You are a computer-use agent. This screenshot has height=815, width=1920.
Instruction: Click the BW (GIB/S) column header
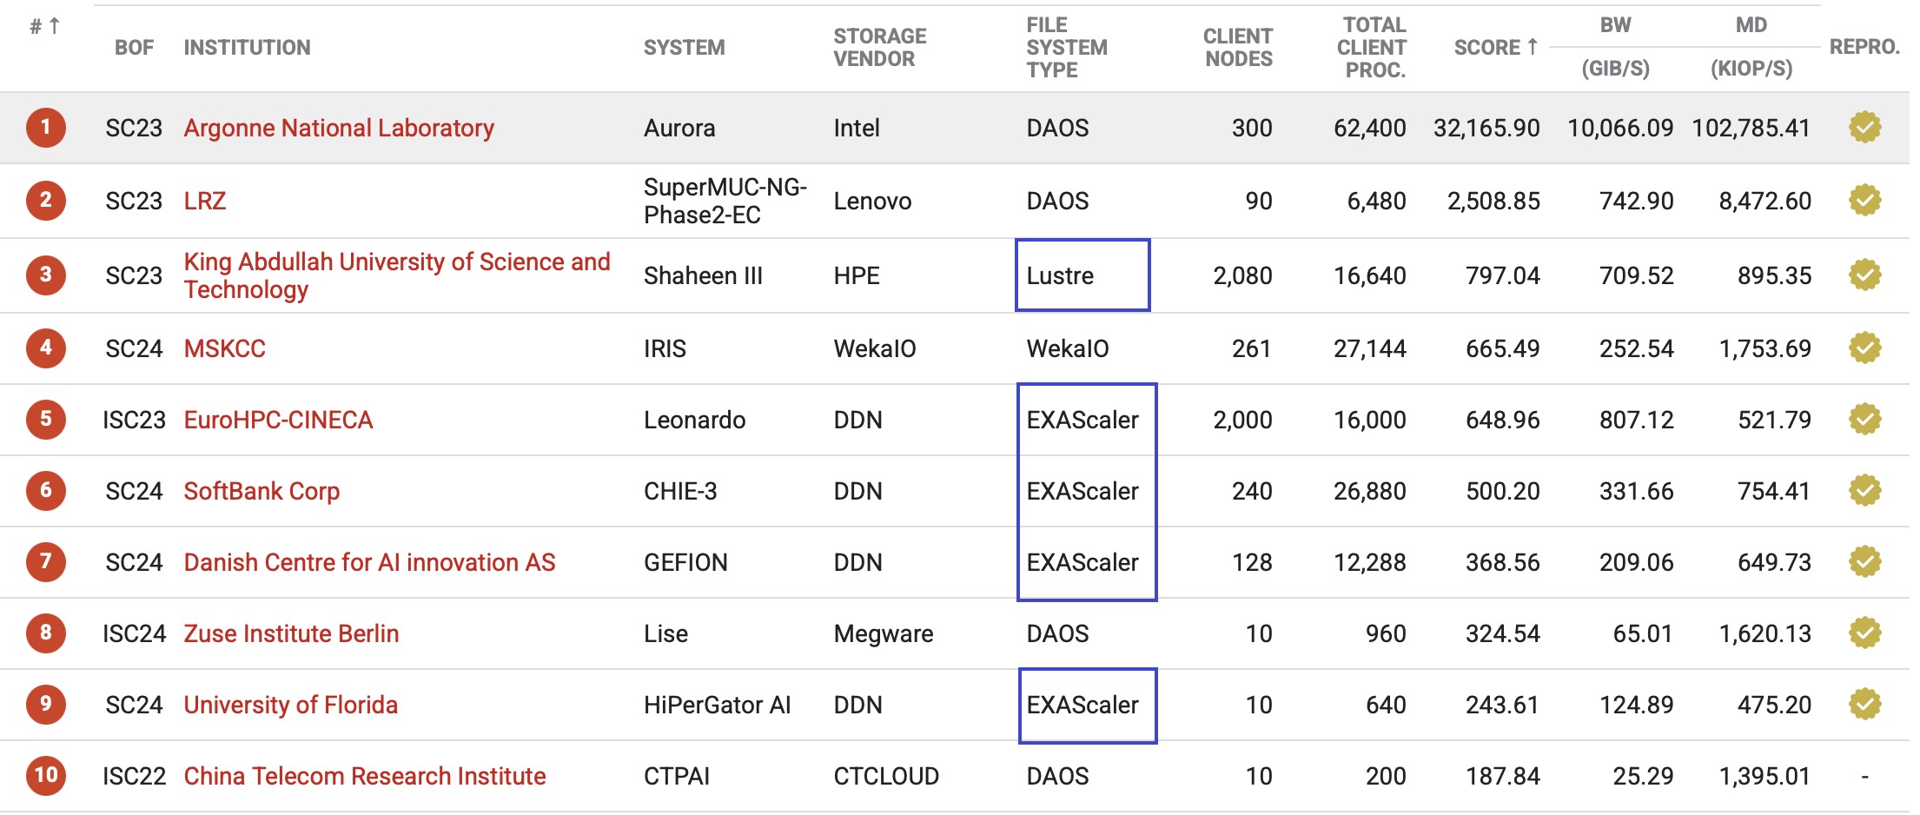tap(1616, 47)
